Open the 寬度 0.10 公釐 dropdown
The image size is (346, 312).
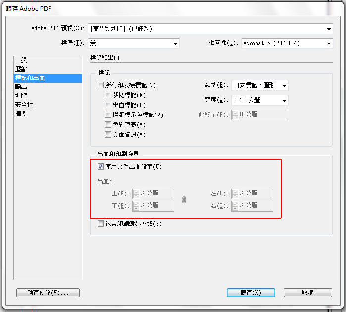tap(260, 100)
